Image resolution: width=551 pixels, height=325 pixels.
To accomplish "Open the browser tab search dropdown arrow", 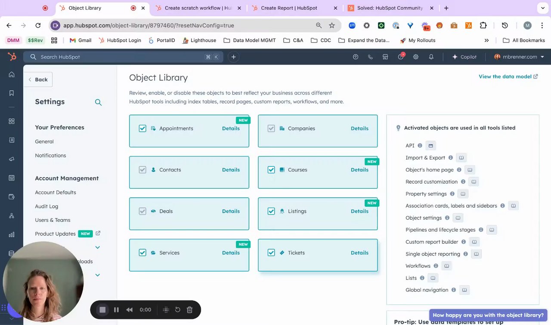I will tap(542, 8).
